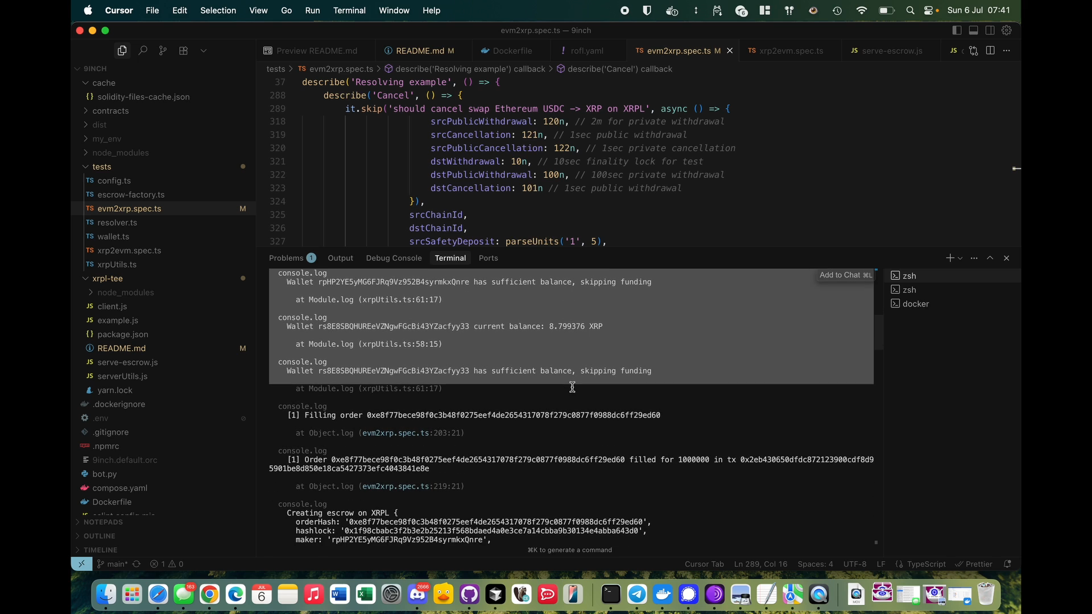
Task: Open the Source Control view icon
Action: point(163,51)
